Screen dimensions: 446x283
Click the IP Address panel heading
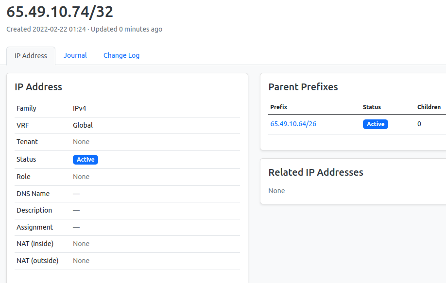click(x=38, y=87)
